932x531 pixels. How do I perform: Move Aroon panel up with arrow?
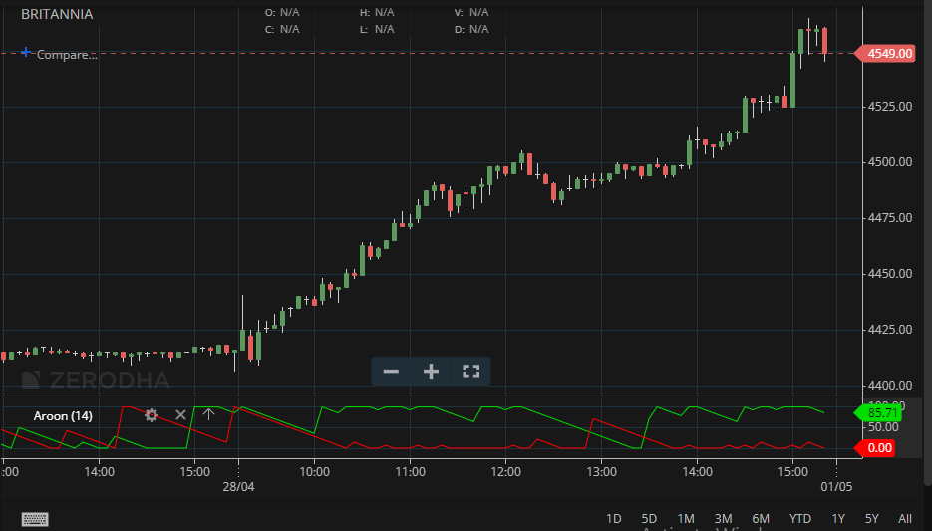pyautogui.click(x=208, y=414)
